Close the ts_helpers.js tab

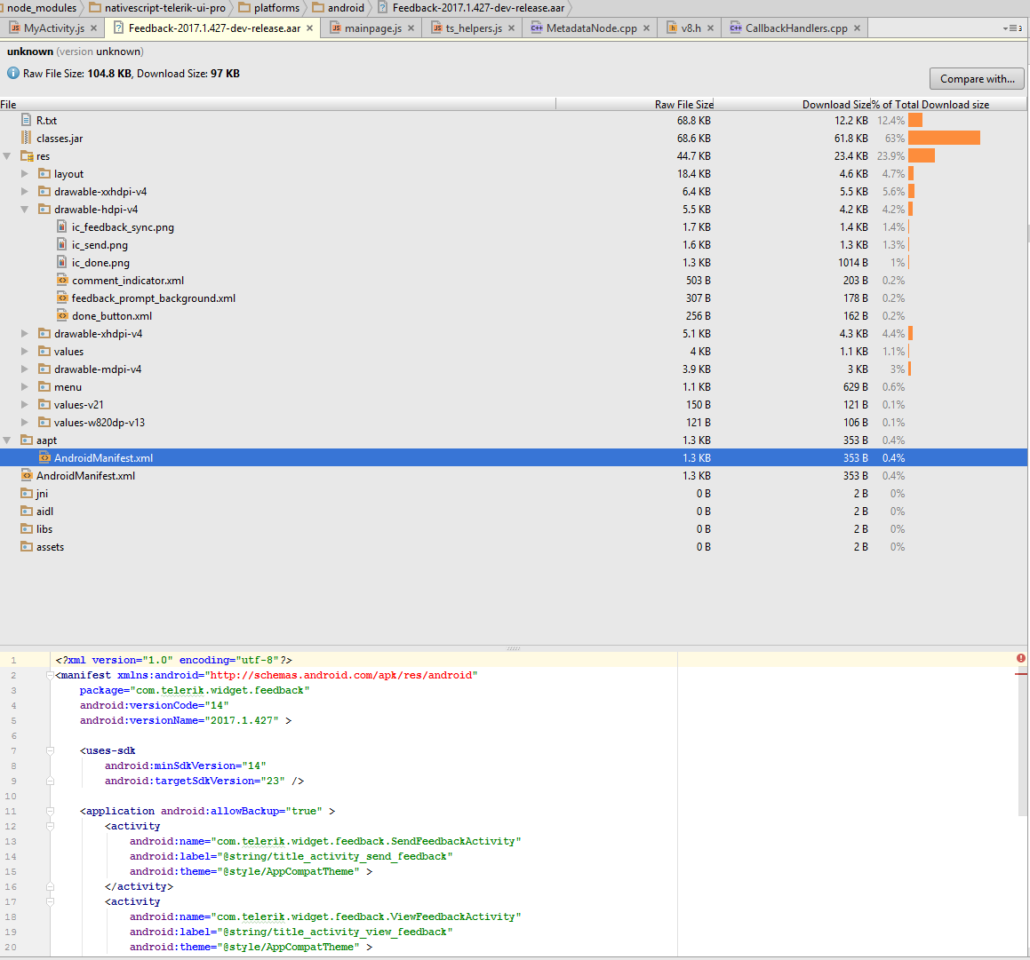(512, 28)
